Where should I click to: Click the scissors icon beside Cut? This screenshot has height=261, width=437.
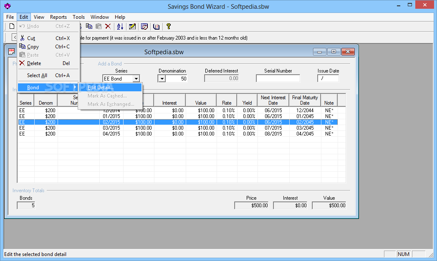22,38
